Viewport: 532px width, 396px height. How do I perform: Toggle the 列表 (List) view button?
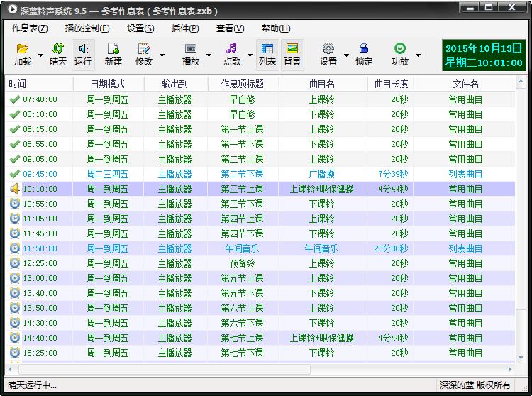point(267,55)
